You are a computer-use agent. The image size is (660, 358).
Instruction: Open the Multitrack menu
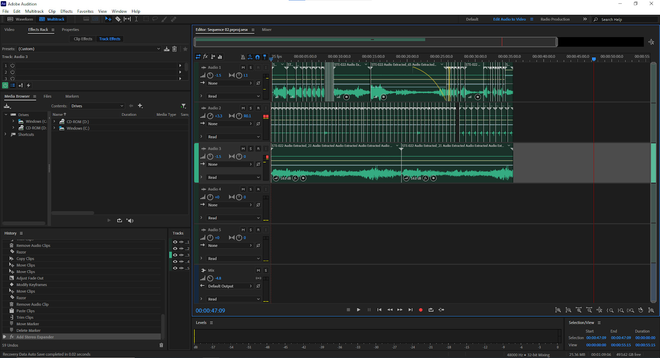coord(34,11)
